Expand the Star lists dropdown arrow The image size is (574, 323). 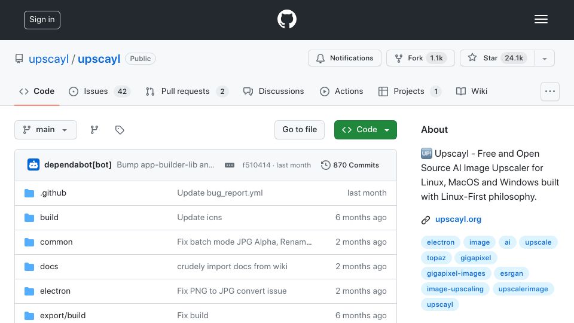coord(544,59)
